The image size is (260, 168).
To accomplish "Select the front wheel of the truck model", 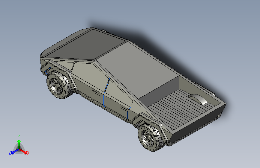I will [60, 85].
